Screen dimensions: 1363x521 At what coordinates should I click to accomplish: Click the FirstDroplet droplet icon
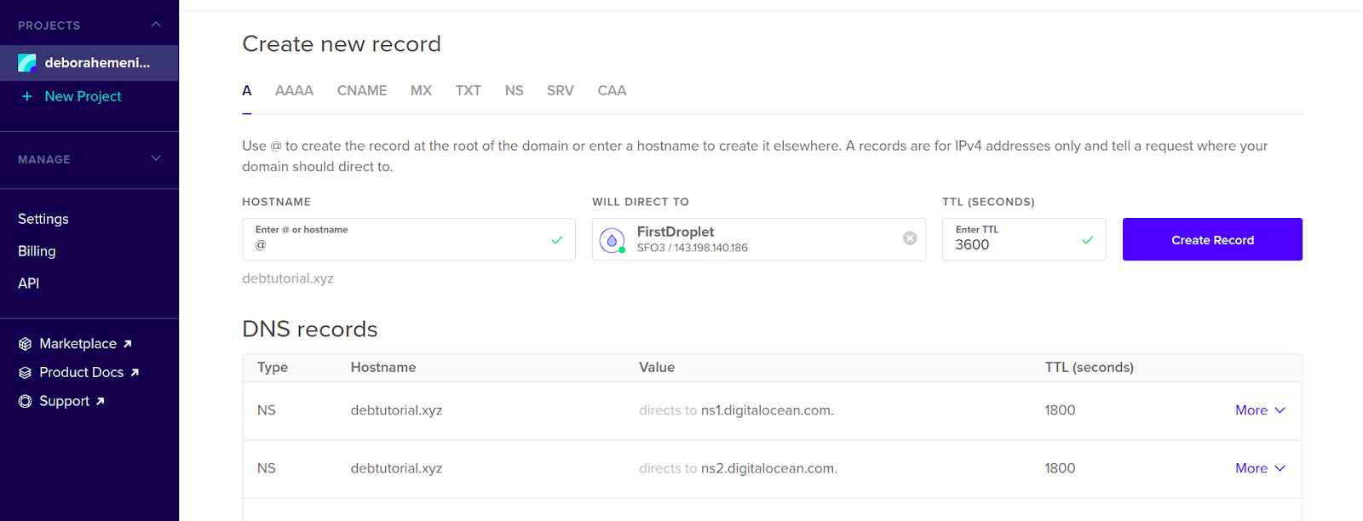click(x=612, y=241)
